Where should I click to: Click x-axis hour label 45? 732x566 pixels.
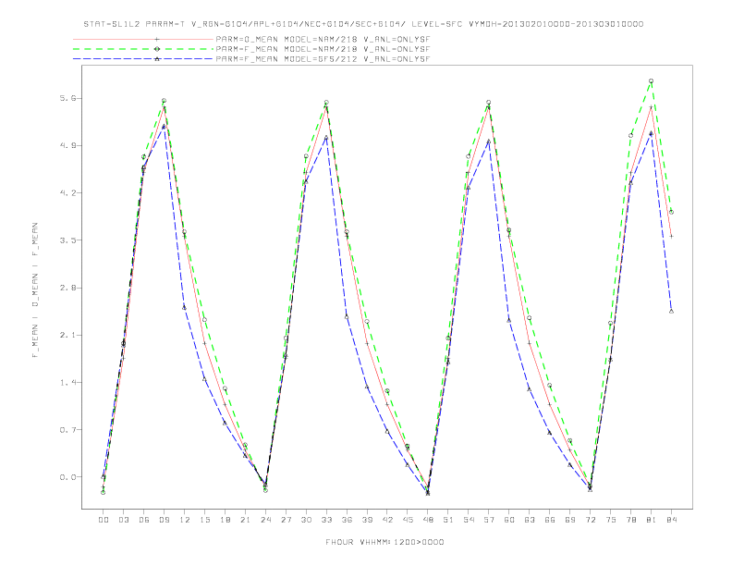click(x=408, y=520)
